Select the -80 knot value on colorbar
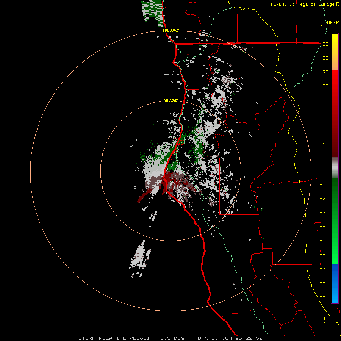341x341 pixels. coord(324,283)
